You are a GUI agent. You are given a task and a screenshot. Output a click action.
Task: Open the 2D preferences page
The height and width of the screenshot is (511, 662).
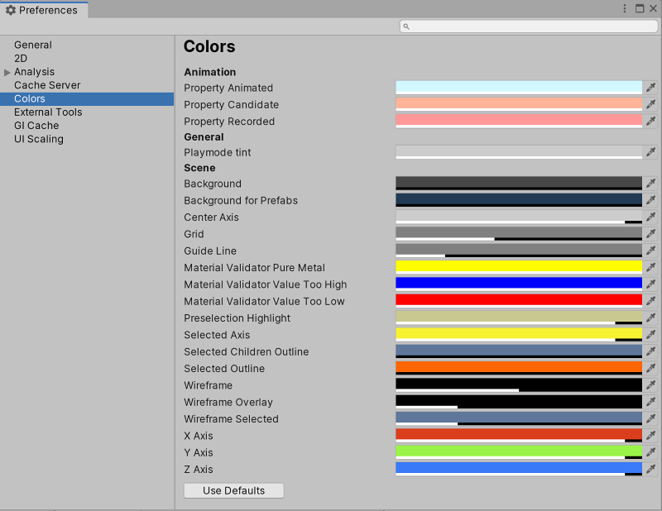click(x=21, y=58)
